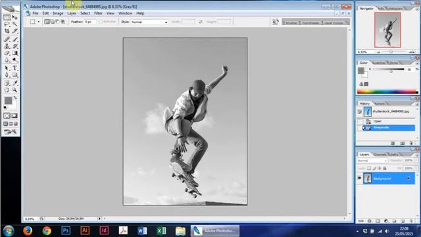Select the Notes tool

[x=7, y=84]
